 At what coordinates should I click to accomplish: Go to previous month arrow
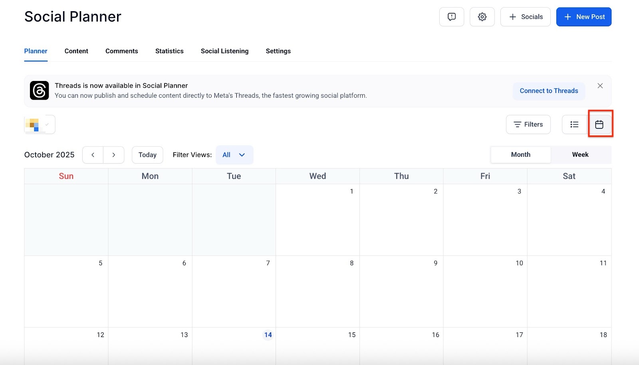coord(93,155)
